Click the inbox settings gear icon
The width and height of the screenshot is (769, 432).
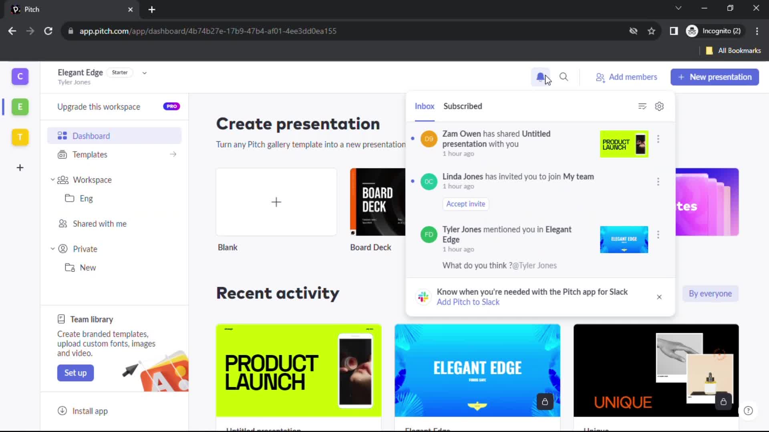tap(659, 106)
